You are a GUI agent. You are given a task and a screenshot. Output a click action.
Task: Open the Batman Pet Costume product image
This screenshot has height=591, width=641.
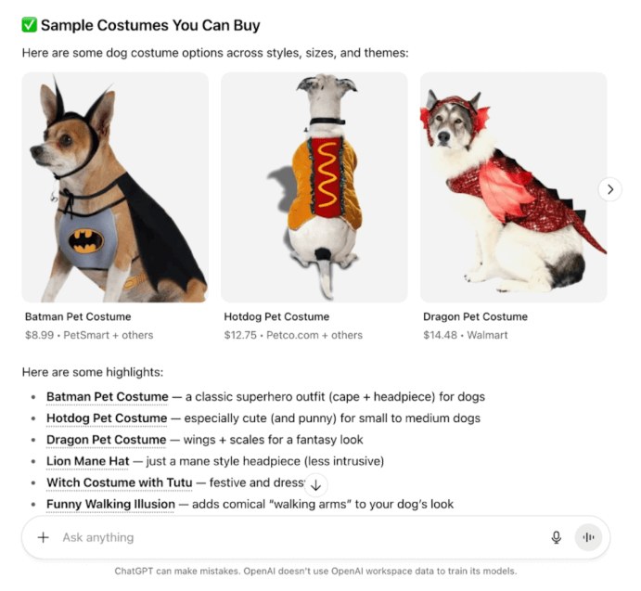(115, 187)
